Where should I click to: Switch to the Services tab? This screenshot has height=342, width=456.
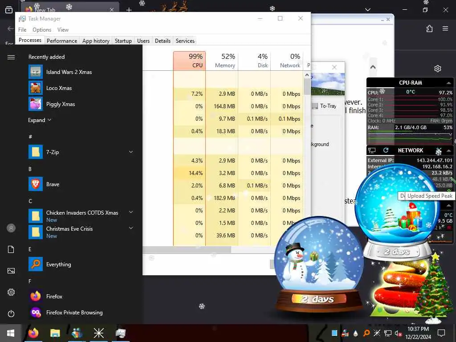[x=185, y=41]
